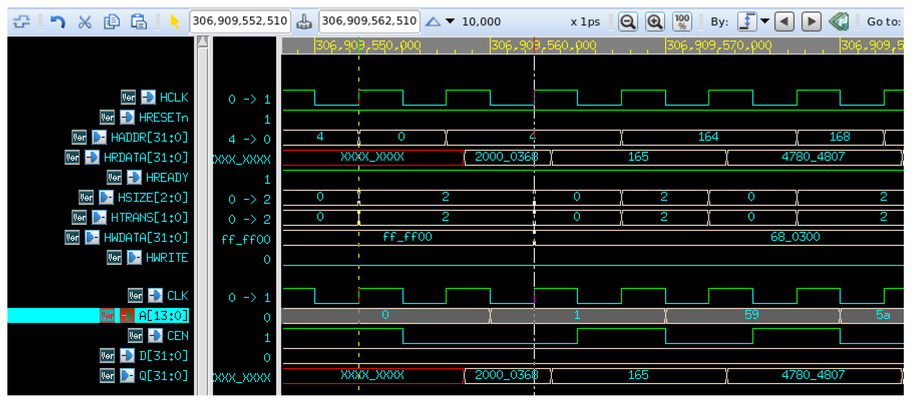
Task: Click the baseline marker icon between time fields
Action: (304, 22)
